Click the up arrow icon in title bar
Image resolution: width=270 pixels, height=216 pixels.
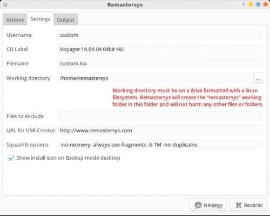pyautogui.click(x=244, y=4)
